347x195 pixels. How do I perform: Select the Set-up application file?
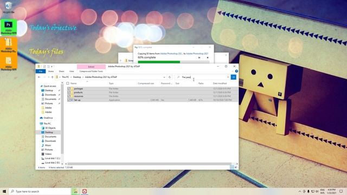coord(77,100)
